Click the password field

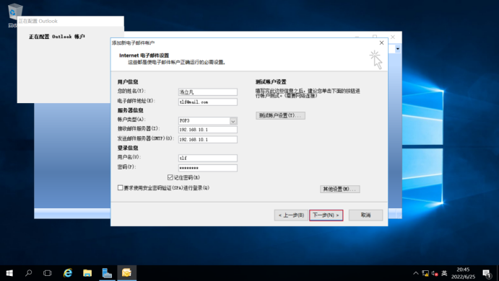[x=208, y=168]
